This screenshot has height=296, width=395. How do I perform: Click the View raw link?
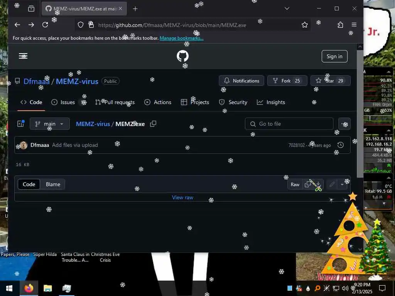click(x=182, y=198)
